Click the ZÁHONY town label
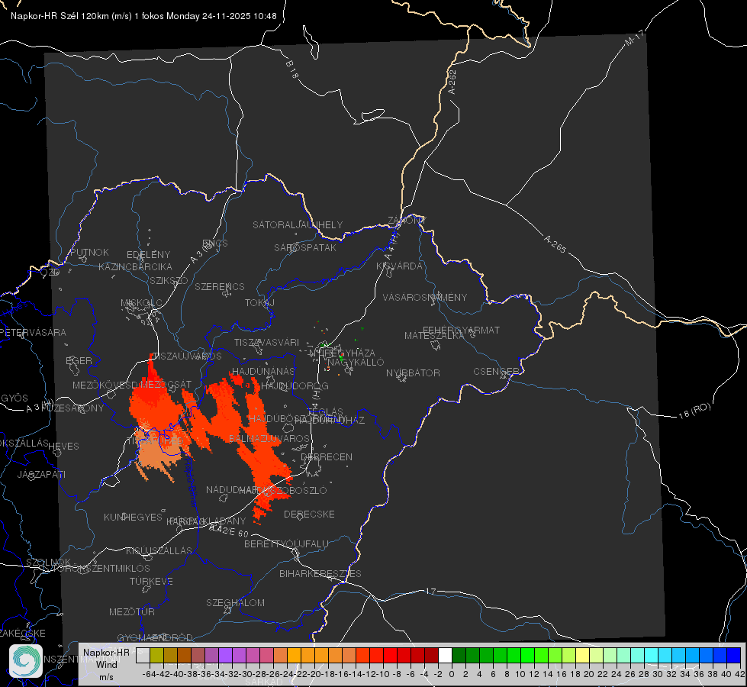Screen dimensions: 747x687 point(407,221)
